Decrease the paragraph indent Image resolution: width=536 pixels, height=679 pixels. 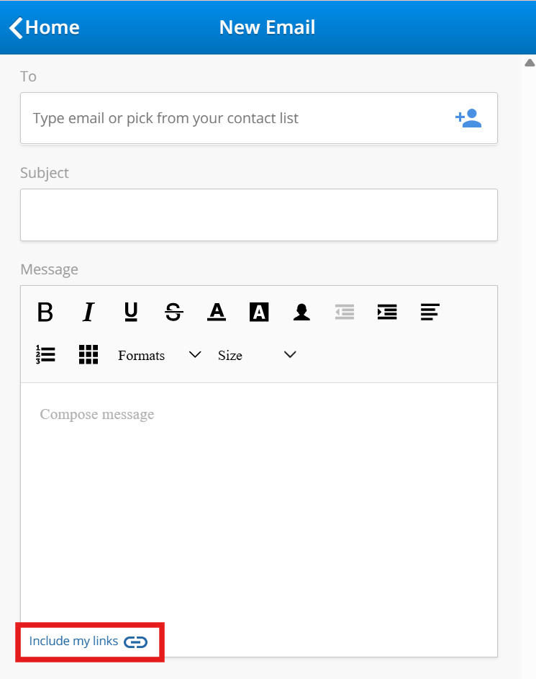345,312
